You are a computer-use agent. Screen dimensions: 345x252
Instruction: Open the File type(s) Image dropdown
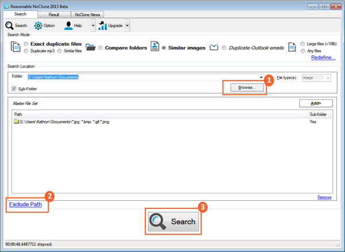[x=316, y=78]
